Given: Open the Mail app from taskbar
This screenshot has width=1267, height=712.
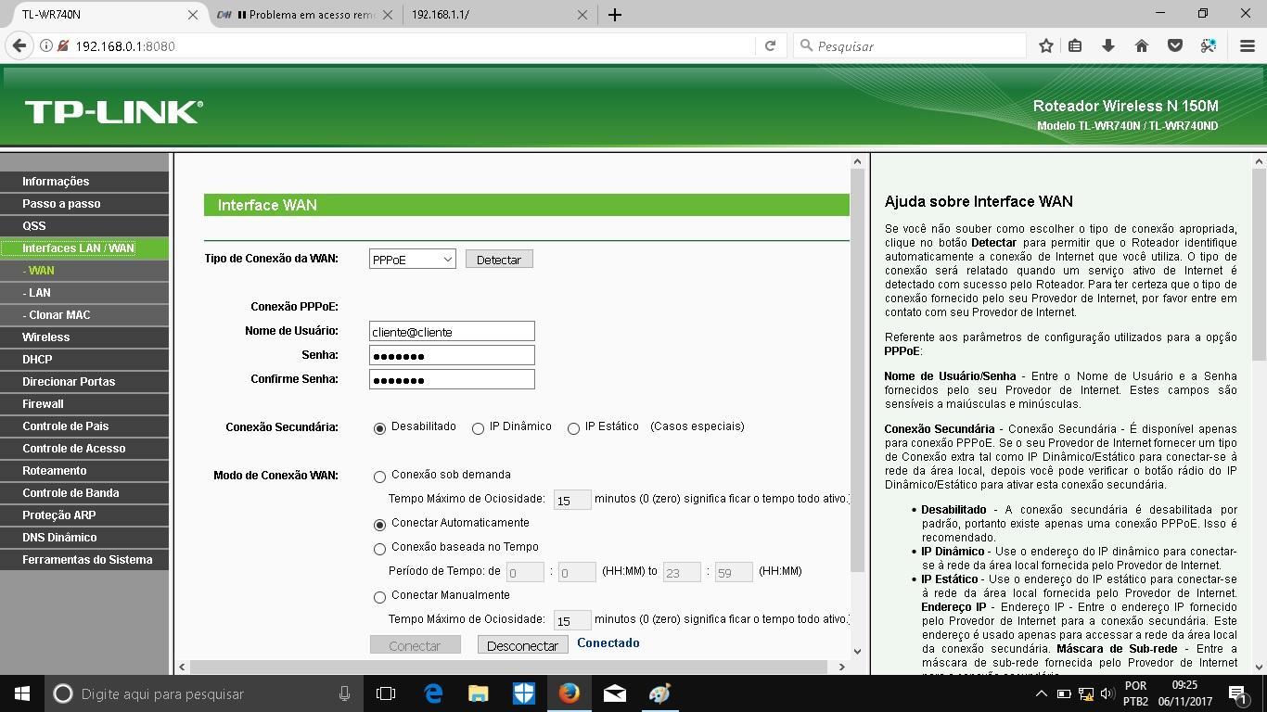Looking at the screenshot, I should tap(615, 693).
